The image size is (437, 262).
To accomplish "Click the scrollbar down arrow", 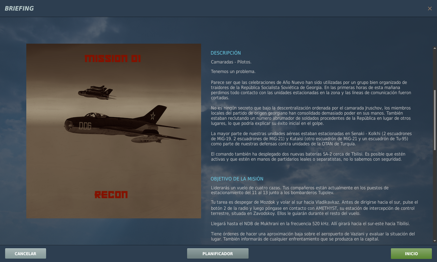I will point(435,241).
